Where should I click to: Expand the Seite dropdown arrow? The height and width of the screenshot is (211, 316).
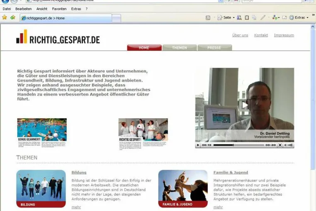[234, 18]
